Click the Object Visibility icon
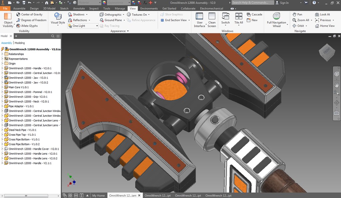Viewport: 341px width, 198px height. (x=8, y=17)
